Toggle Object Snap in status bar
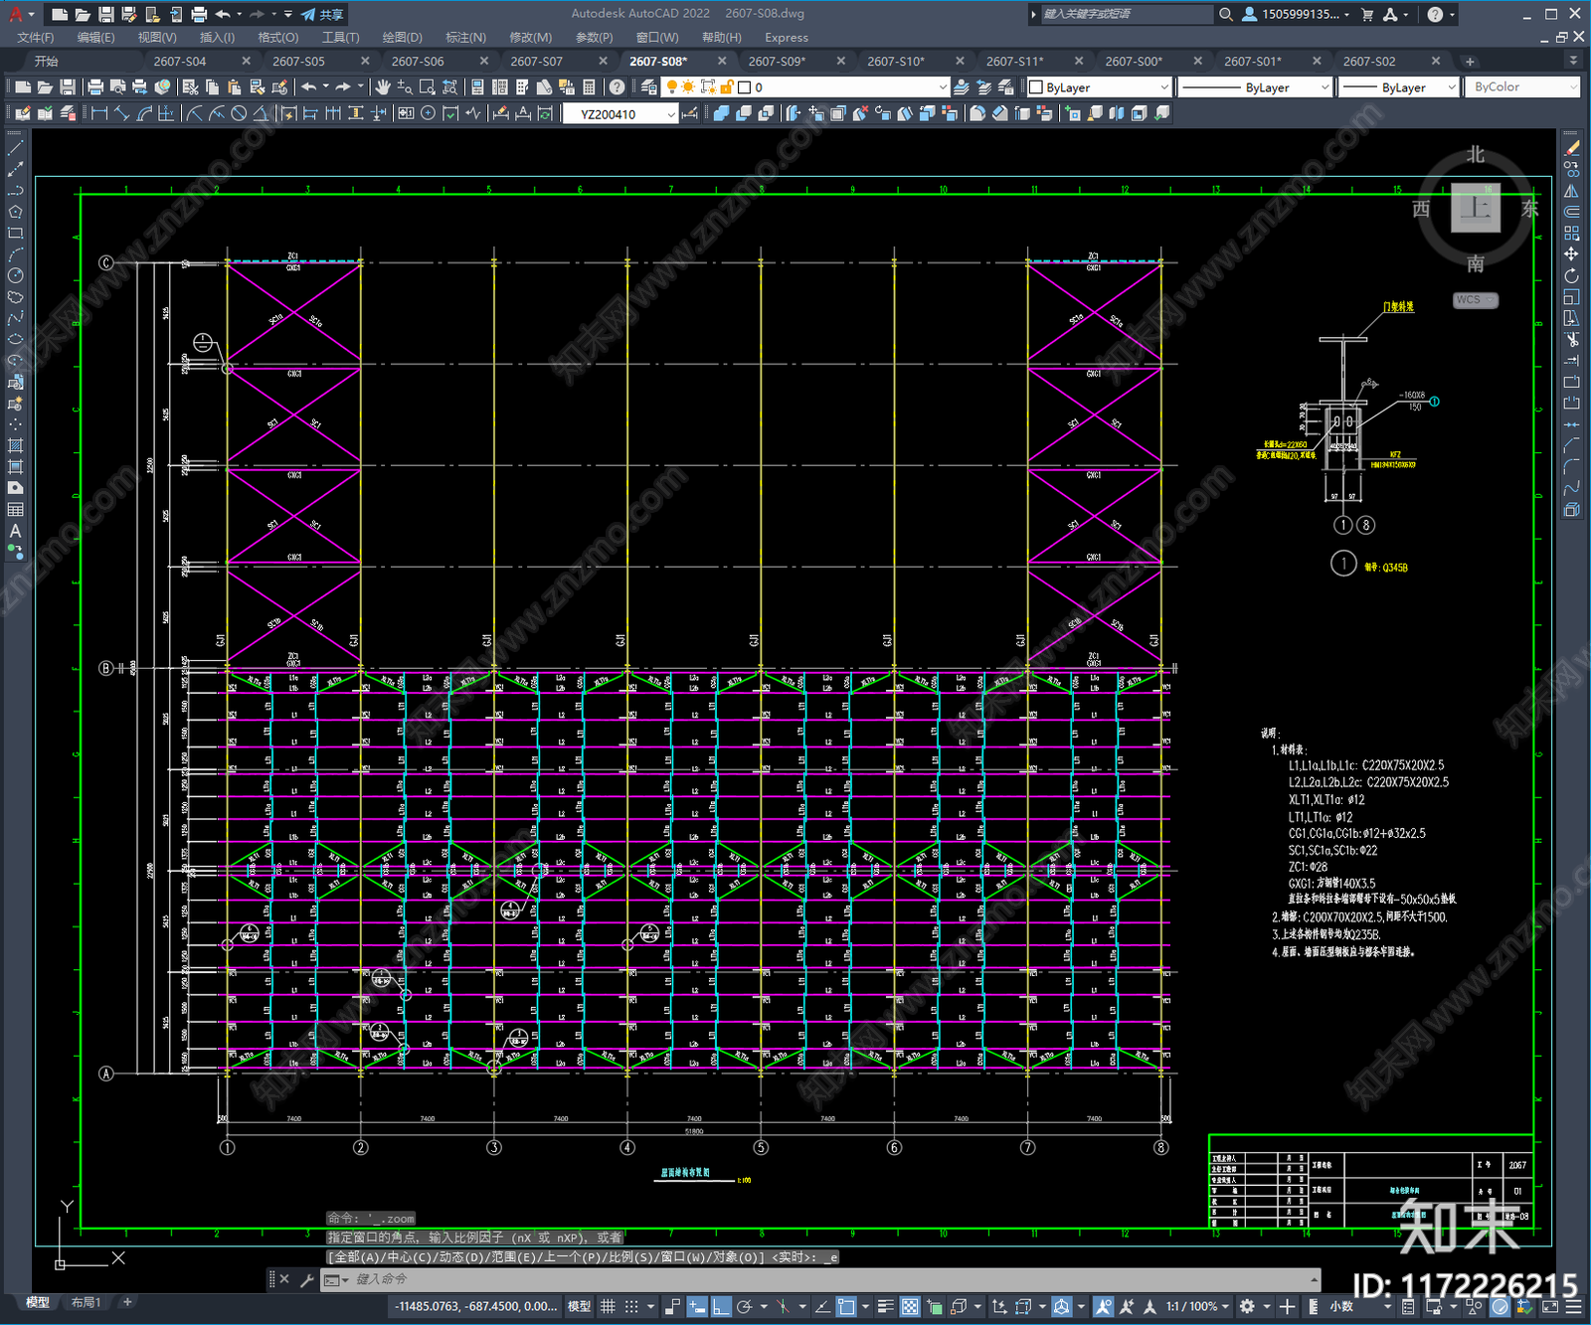This screenshot has height=1325, width=1591. (x=846, y=1306)
